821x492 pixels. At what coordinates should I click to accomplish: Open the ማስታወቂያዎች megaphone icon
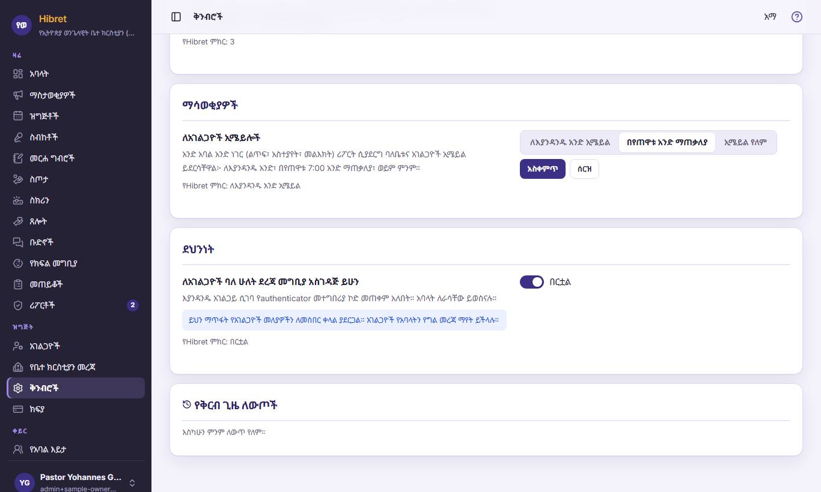click(18, 95)
